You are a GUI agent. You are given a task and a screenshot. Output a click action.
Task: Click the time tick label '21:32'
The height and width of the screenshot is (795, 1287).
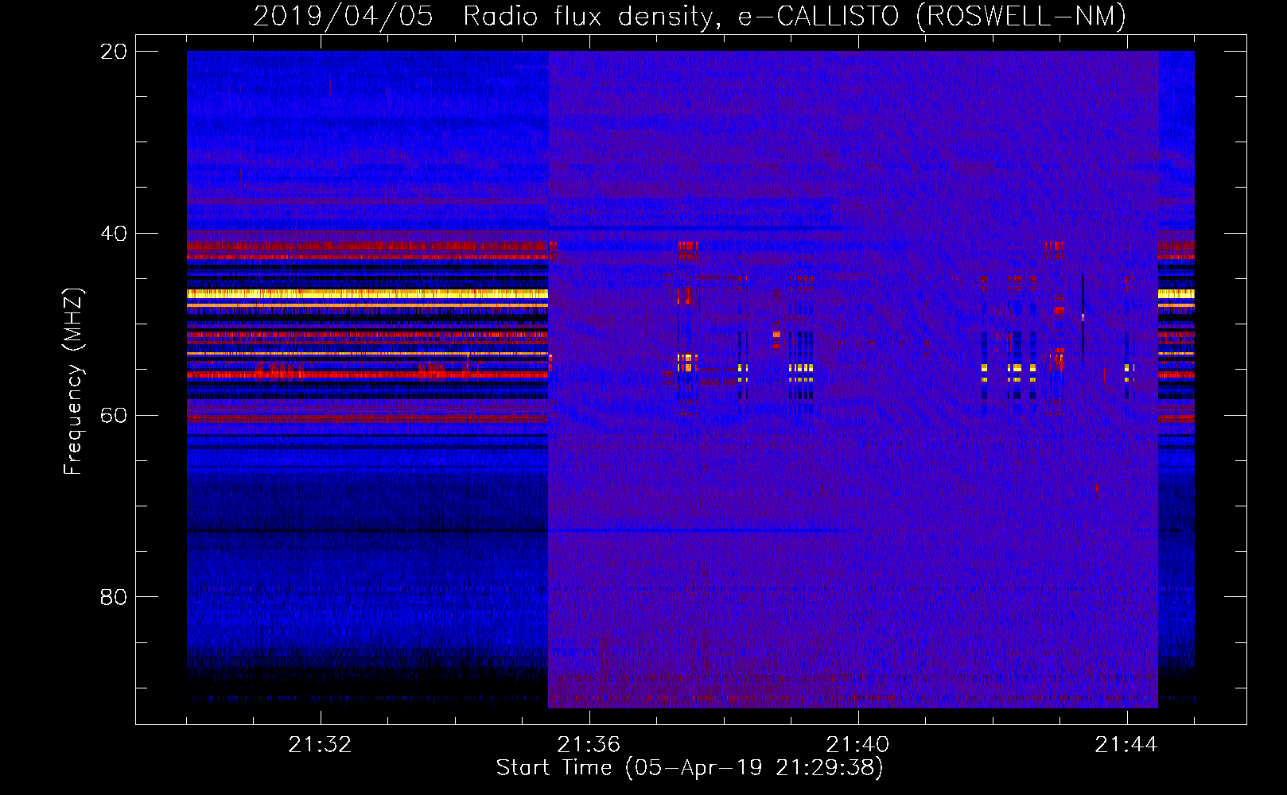tap(320, 745)
